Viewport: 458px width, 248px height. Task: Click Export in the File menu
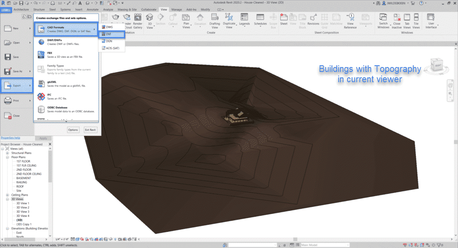(17, 85)
